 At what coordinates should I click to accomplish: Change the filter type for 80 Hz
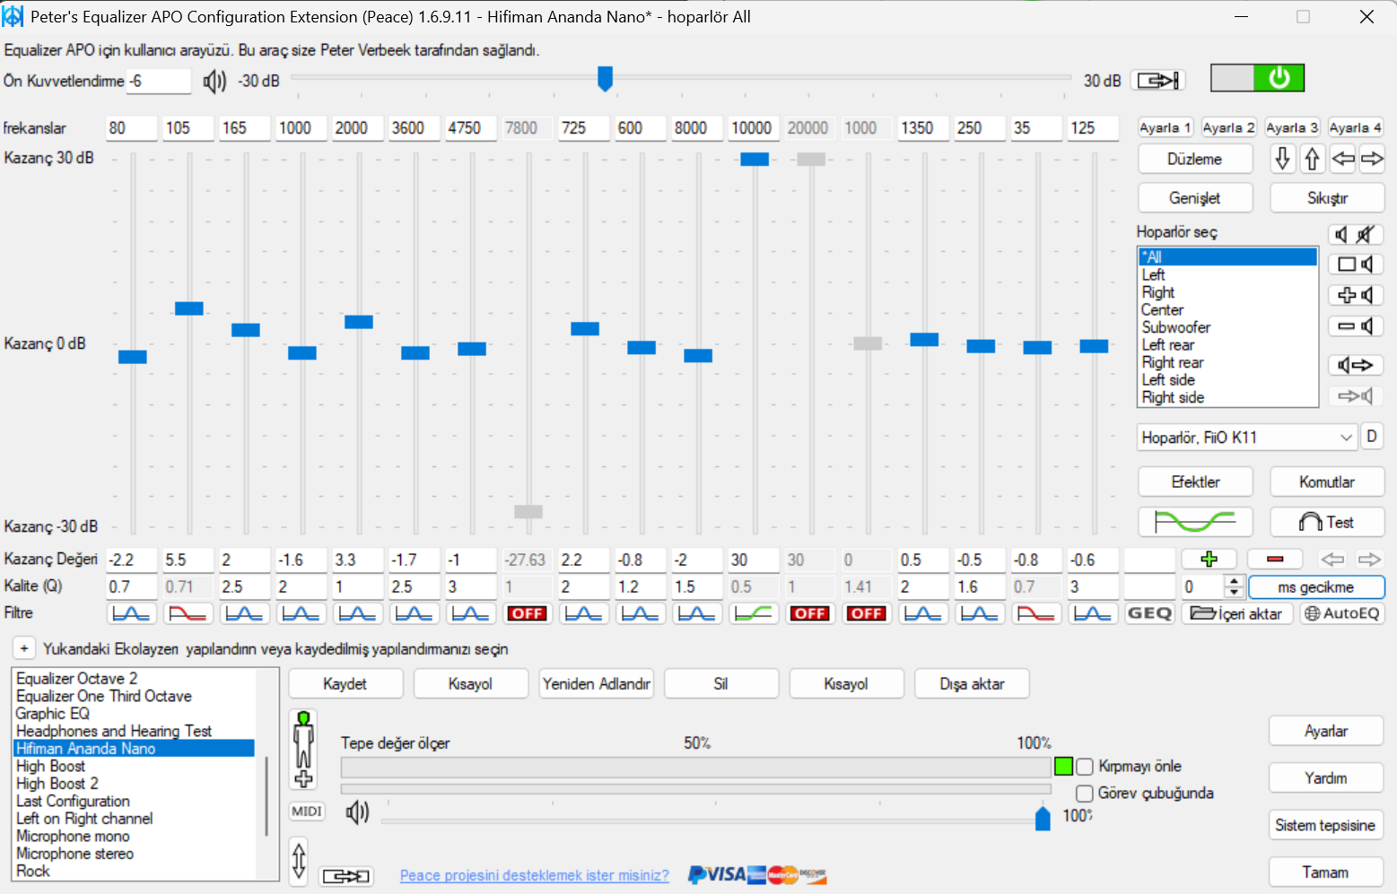131,613
